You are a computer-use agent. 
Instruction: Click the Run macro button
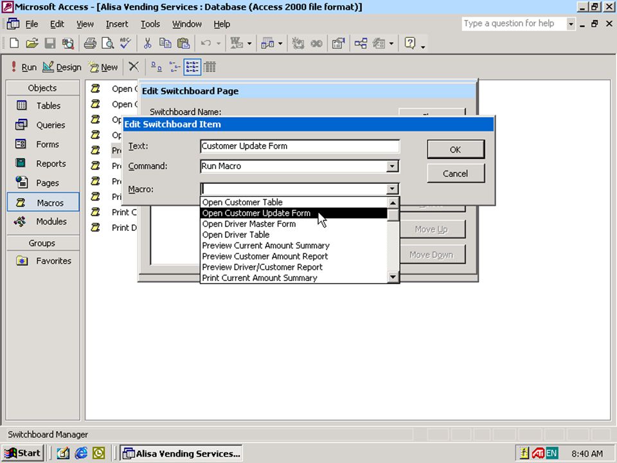click(x=24, y=67)
